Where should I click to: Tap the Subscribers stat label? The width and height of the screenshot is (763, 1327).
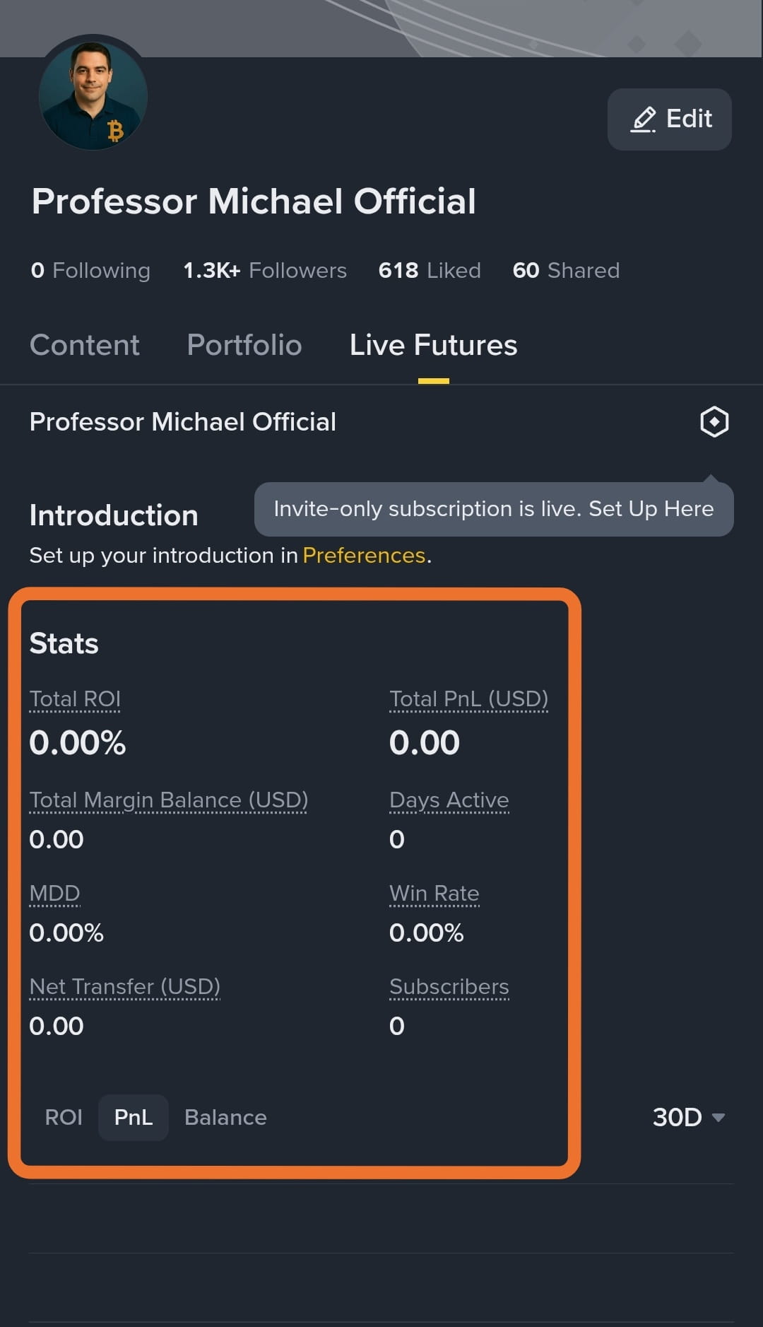click(x=449, y=987)
